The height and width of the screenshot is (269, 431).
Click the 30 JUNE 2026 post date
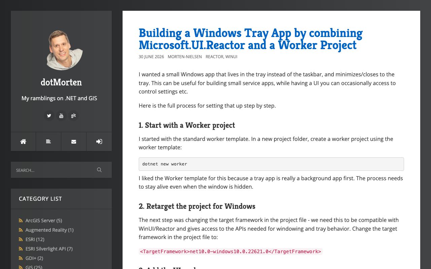(x=151, y=57)
